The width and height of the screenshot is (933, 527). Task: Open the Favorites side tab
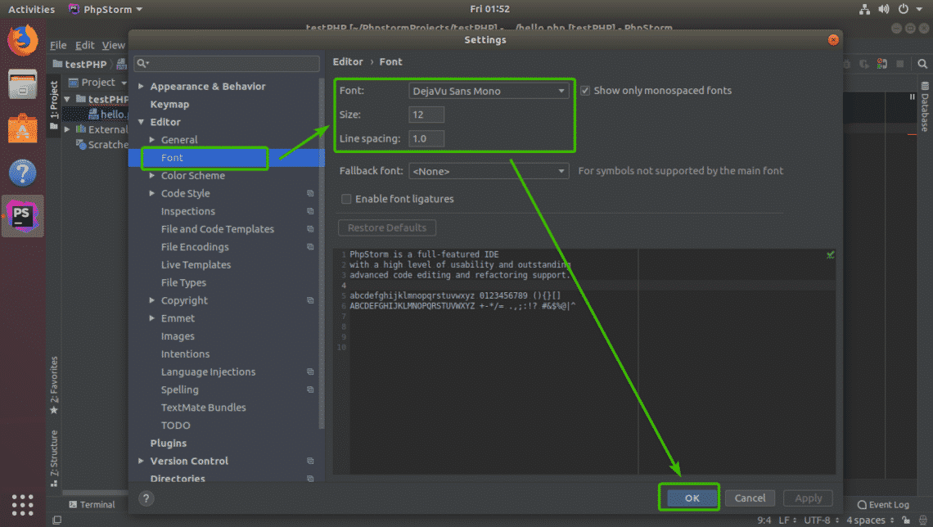pyautogui.click(x=54, y=385)
